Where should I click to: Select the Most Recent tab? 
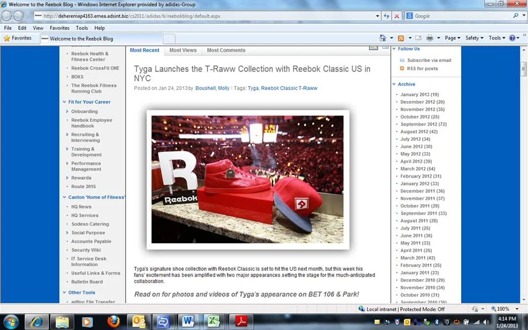coord(144,50)
